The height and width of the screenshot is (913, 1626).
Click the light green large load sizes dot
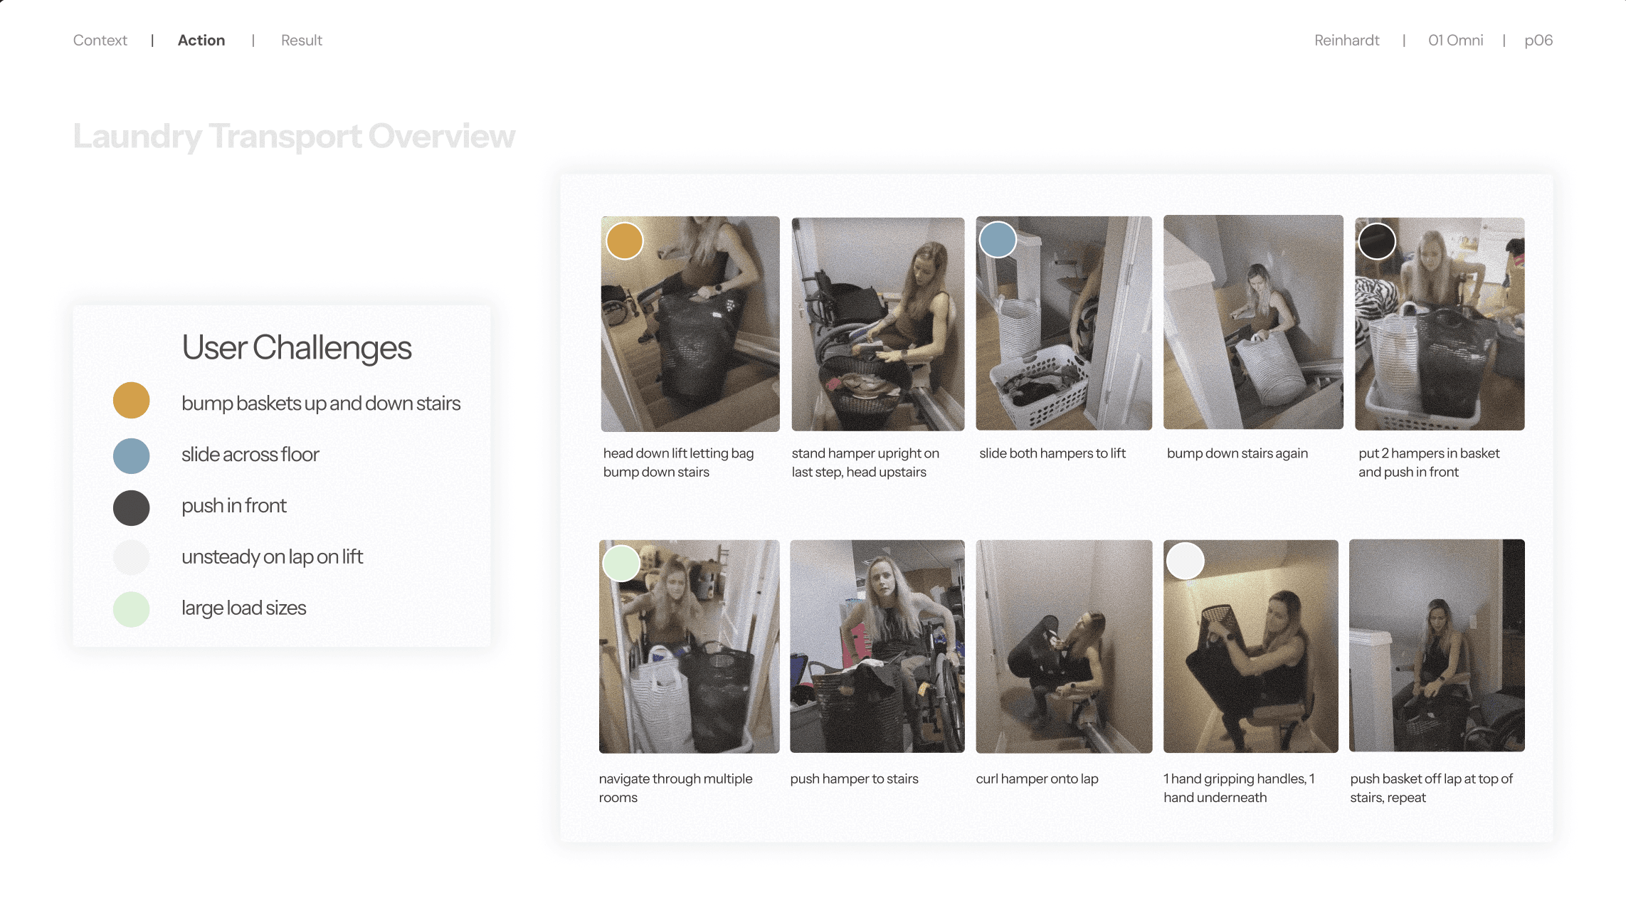tap(132, 609)
